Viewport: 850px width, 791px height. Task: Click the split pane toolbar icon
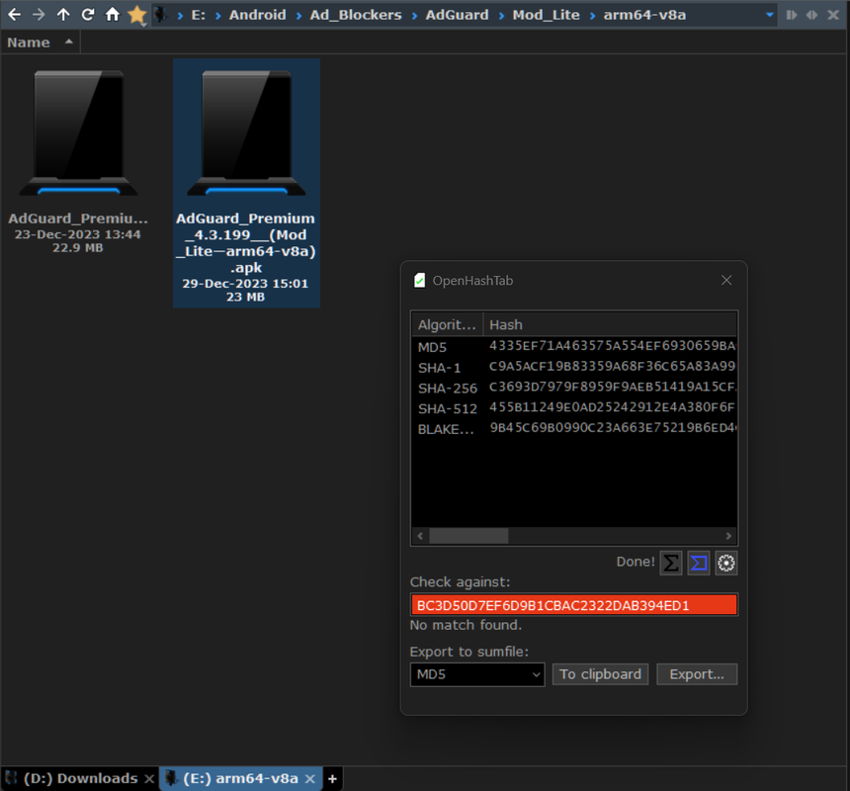click(x=792, y=15)
